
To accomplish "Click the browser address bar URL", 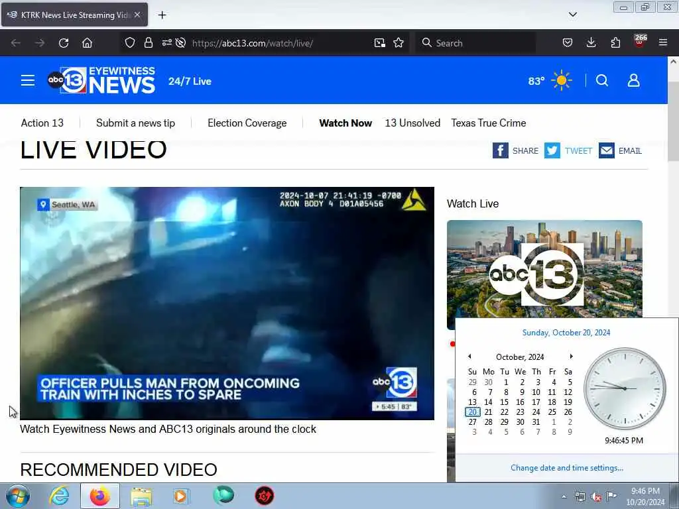I will (253, 43).
